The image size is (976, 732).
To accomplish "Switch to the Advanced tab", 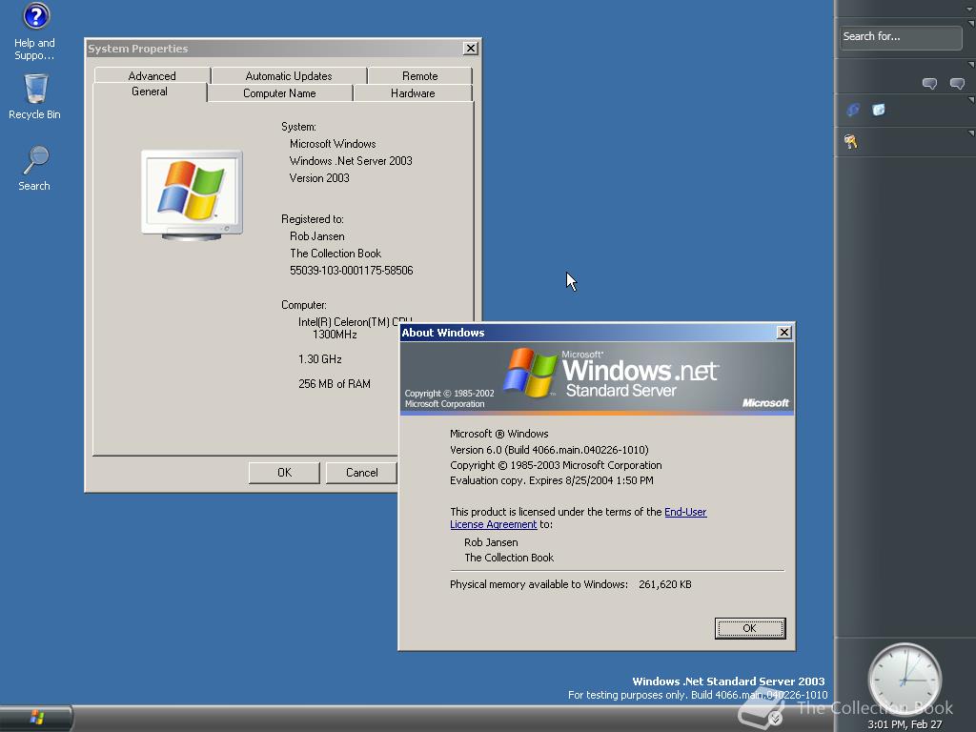I will click(152, 76).
